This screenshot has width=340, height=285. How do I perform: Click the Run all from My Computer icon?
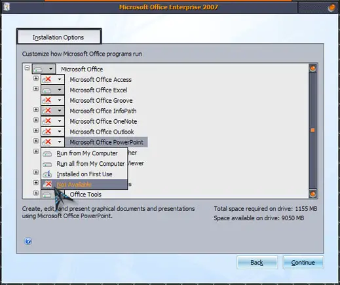click(x=47, y=164)
